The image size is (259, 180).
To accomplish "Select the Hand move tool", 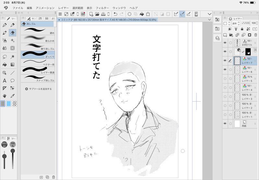I will click(5, 96).
